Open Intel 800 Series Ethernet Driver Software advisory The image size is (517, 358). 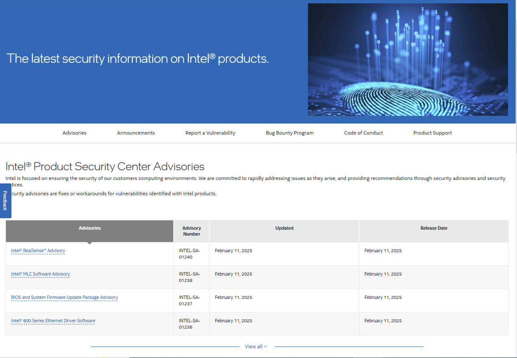(53, 321)
